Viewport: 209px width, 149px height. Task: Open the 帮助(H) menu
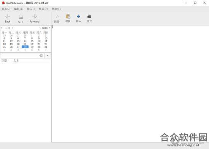tap(57, 9)
